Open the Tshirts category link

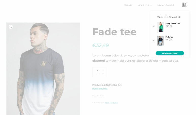coord(114,103)
